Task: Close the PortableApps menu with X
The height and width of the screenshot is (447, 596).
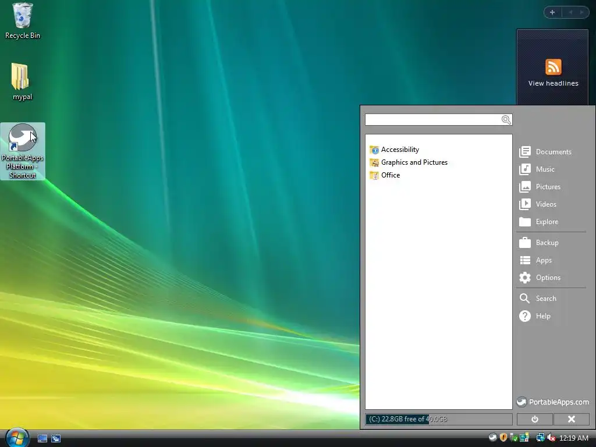Action: 572,419
